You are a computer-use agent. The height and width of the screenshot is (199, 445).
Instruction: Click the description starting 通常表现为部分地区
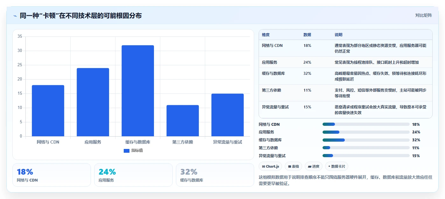point(380,48)
